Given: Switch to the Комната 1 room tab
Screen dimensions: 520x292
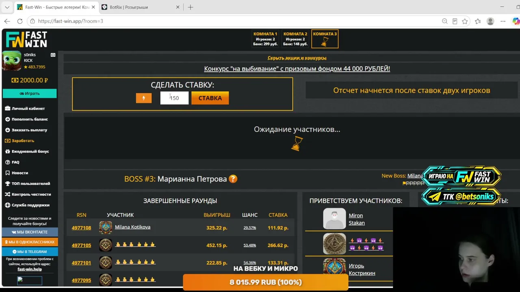Looking at the screenshot, I should pos(265,39).
